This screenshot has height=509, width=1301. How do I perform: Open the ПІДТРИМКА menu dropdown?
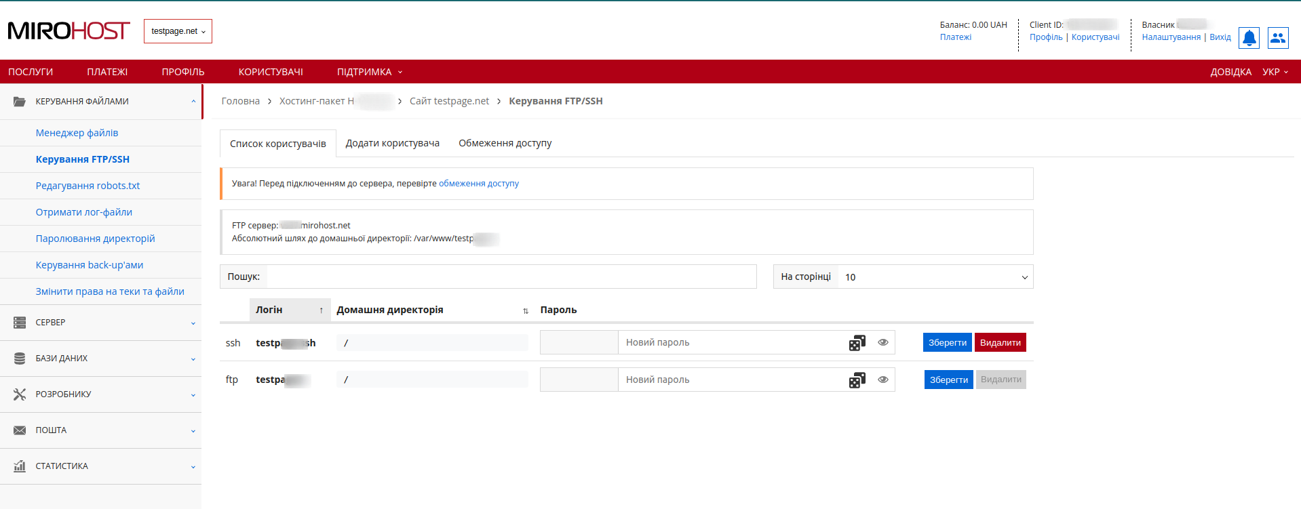tap(370, 72)
